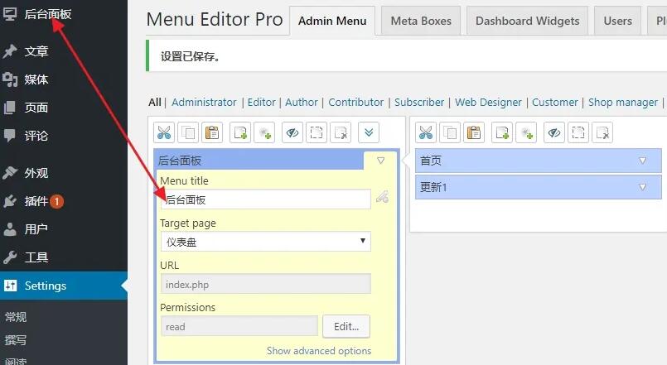The image size is (667, 365).
Task: Open the Target page dropdown
Action: pos(266,242)
